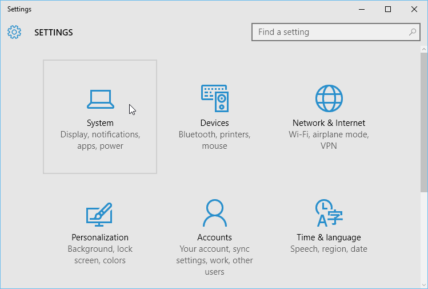This screenshot has height=289, width=428.
Task: Open the Network & Internet globe icon
Action: click(329, 98)
